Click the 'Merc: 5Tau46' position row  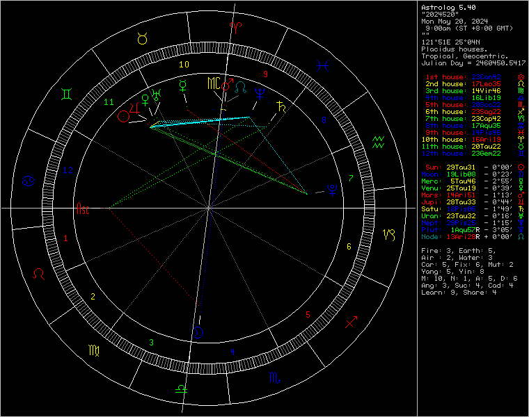click(x=473, y=181)
